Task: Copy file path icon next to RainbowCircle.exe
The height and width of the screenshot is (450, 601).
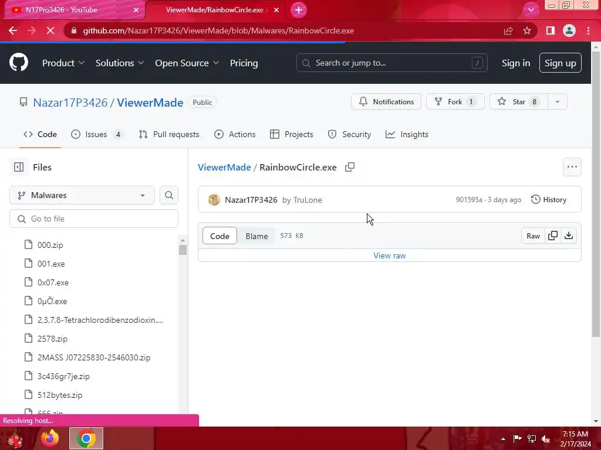Action: (350, 167)
